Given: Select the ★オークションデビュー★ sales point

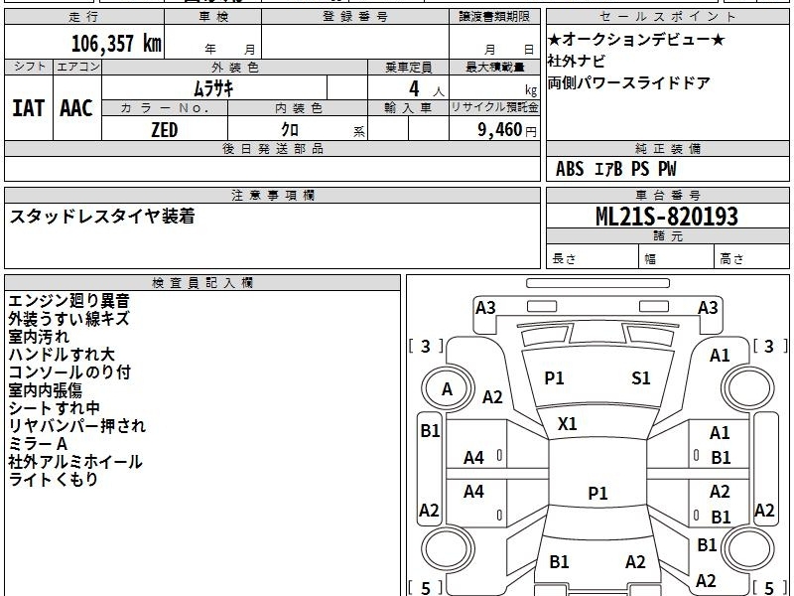Looking at the screenshot, I should click(636, 39).
